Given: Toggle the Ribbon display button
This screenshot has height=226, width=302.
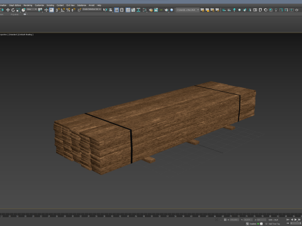Looking at the screenshot, I should pyautogui.click(x=128, y=10).
